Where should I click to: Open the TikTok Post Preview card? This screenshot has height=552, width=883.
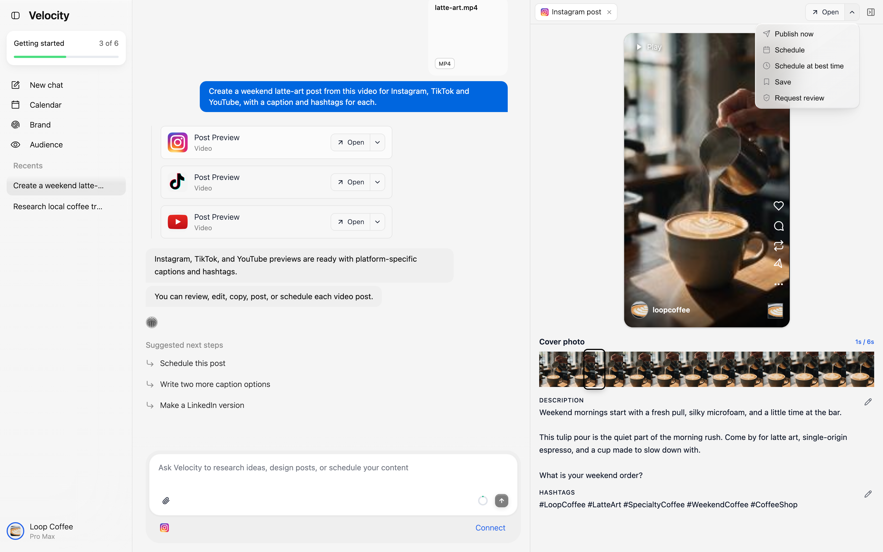pos(350,182)
